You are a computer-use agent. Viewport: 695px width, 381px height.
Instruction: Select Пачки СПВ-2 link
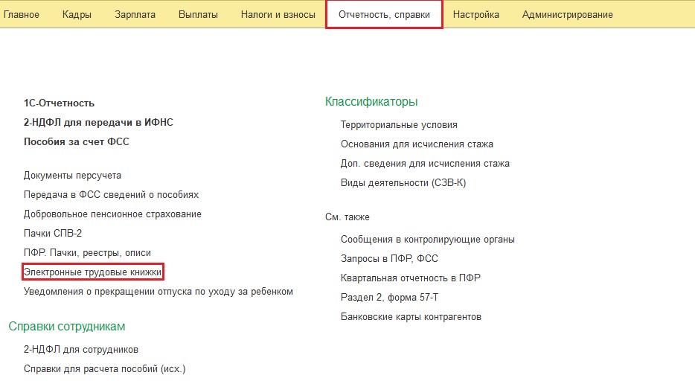(53, 234)
